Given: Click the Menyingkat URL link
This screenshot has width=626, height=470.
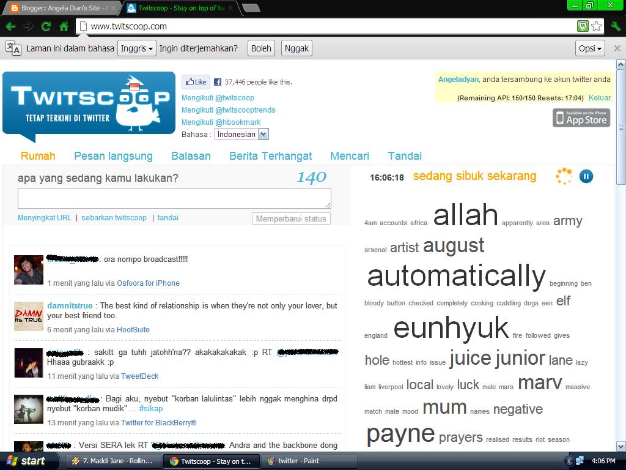Looking at the screenshot, I should pos(45,218).
